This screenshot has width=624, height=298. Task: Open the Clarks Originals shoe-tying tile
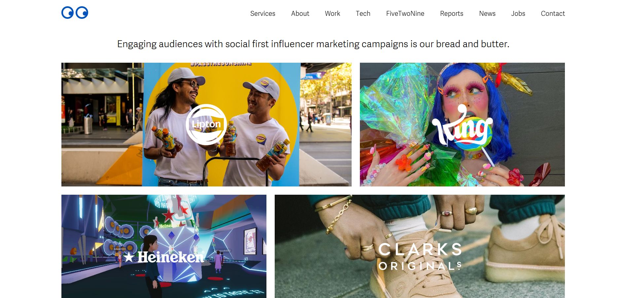coord(420,246)
